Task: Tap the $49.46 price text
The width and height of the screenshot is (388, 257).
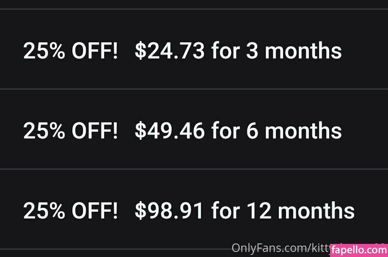Action: pos(169,131)
